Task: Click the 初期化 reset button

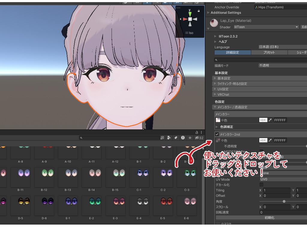Action: (261, 218)
